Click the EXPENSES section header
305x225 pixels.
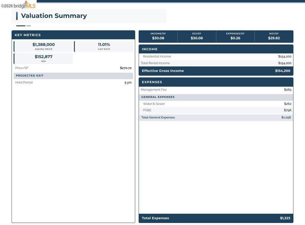point(216,82)
